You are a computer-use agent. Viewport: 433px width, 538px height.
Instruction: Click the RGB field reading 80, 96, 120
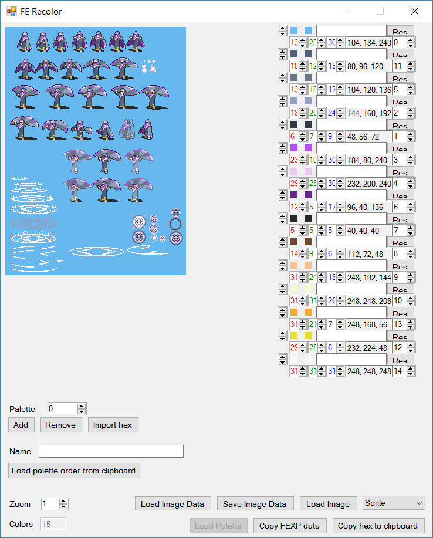tap(369, 66)
